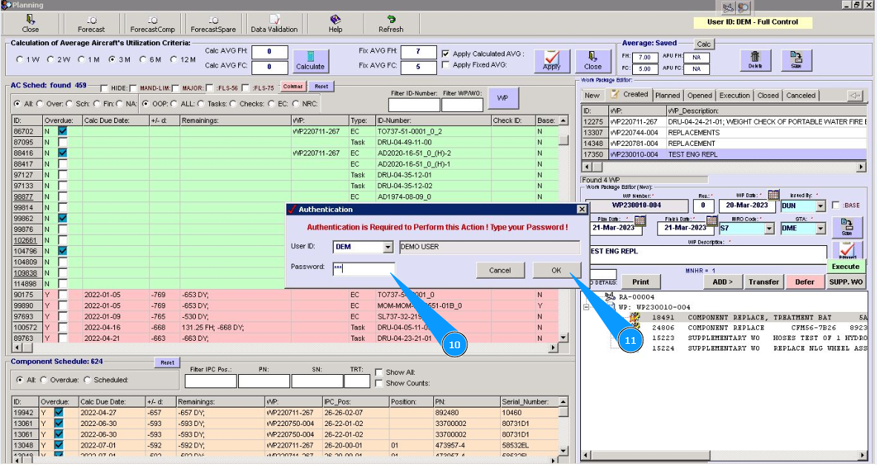This screenshot has height=466, width=877.
Task: Click the Calculate button icon
Action: click(x=310, y=61)
